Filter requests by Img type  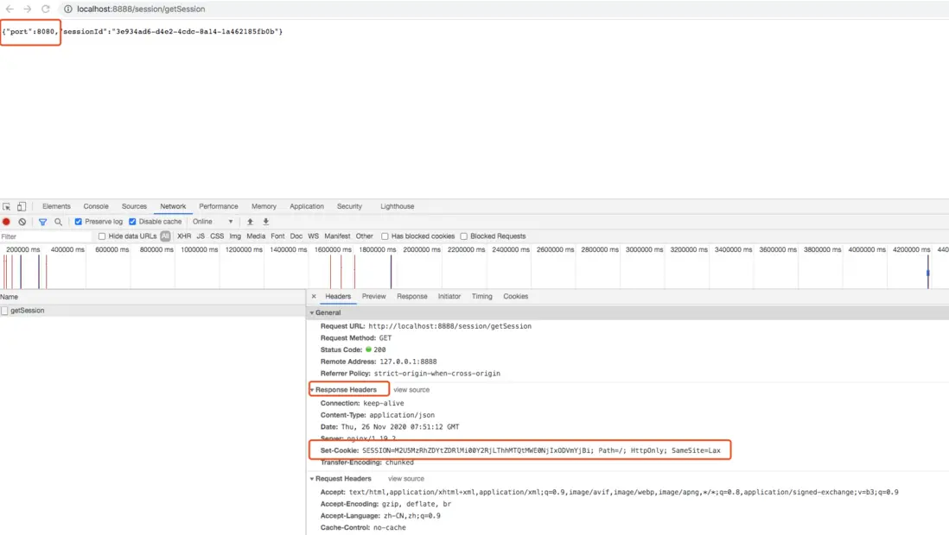(x=235, y=236)
